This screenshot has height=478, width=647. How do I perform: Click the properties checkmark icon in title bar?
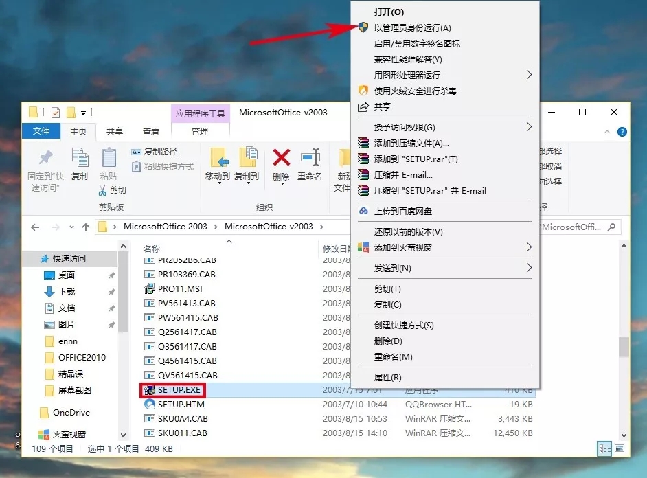coord(56,112)
